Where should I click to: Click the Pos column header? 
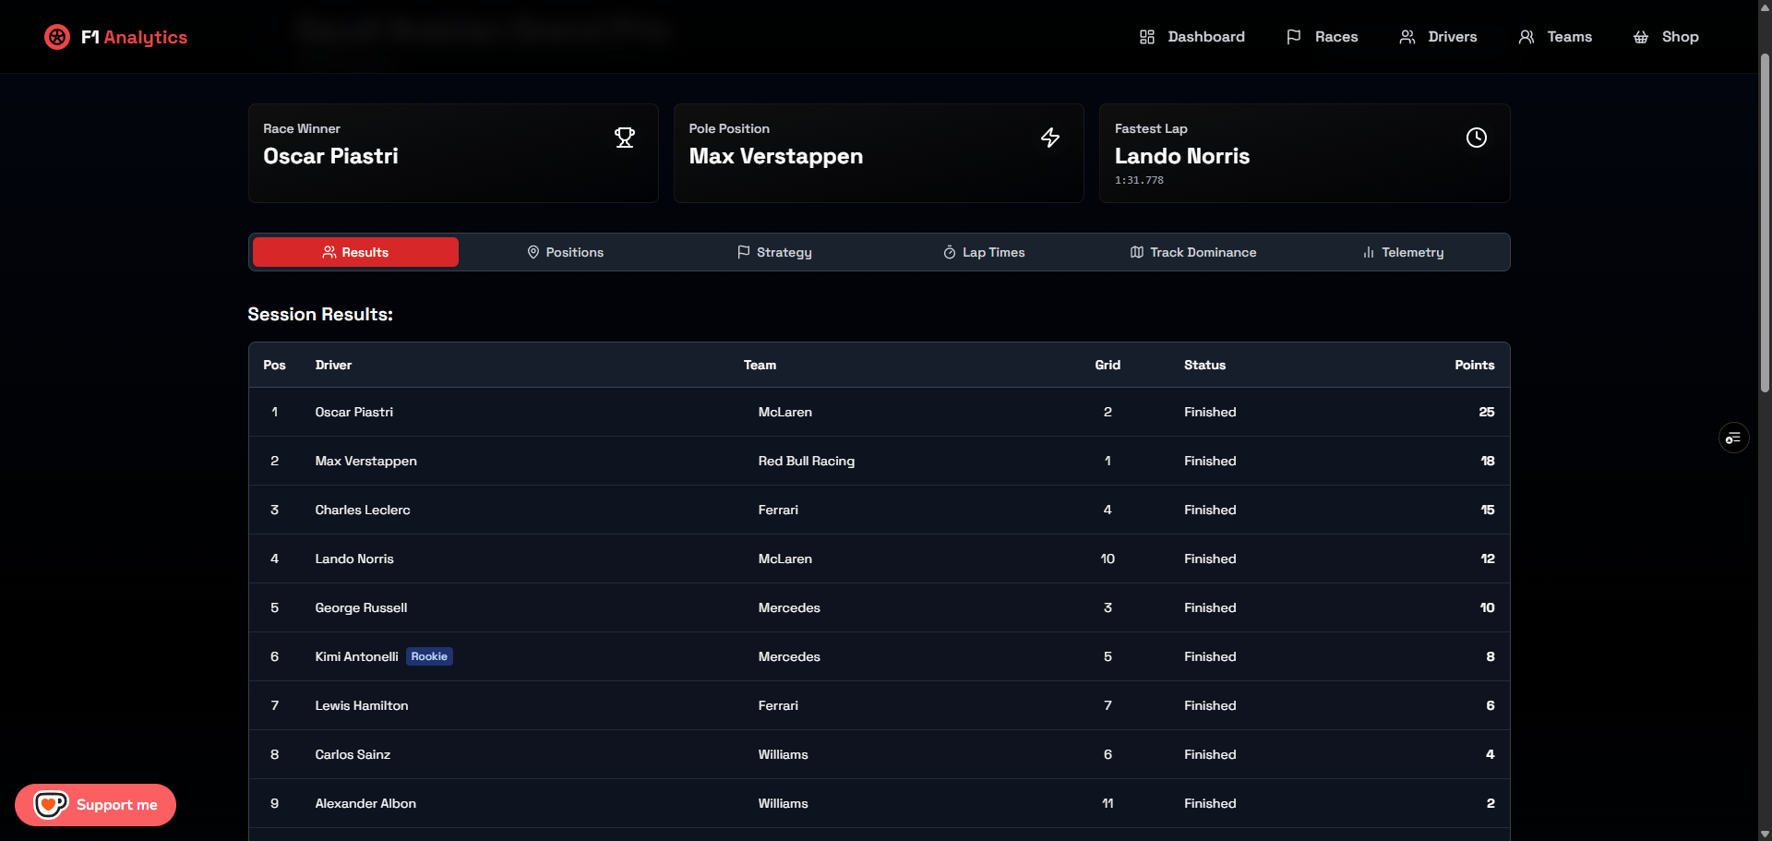(274, 365)
